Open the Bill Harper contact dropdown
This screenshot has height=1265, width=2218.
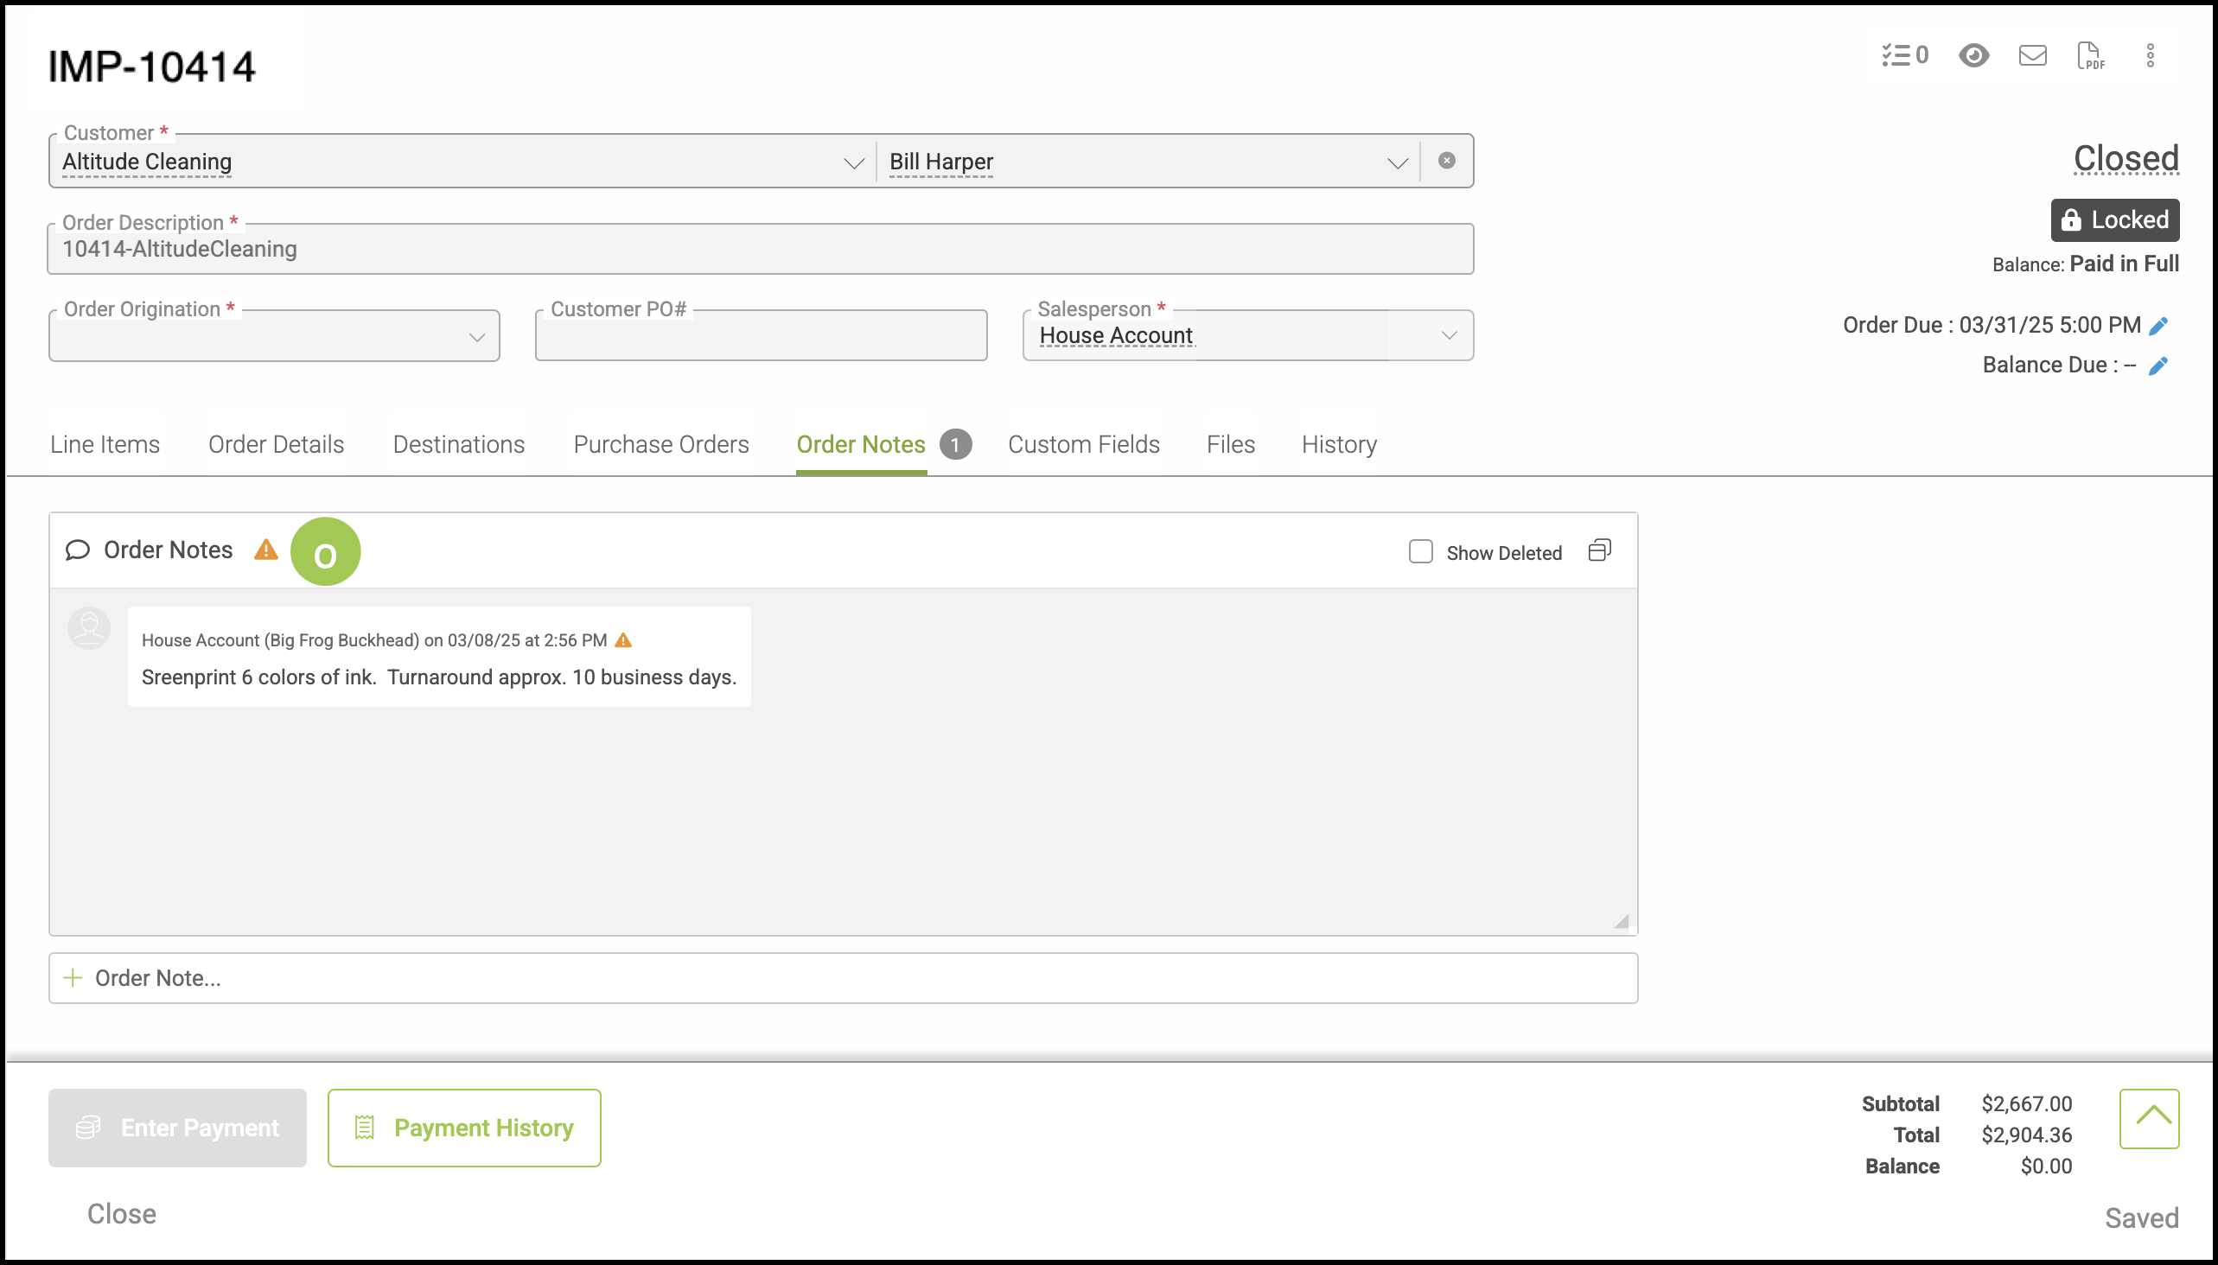(x=1397, y=162)
